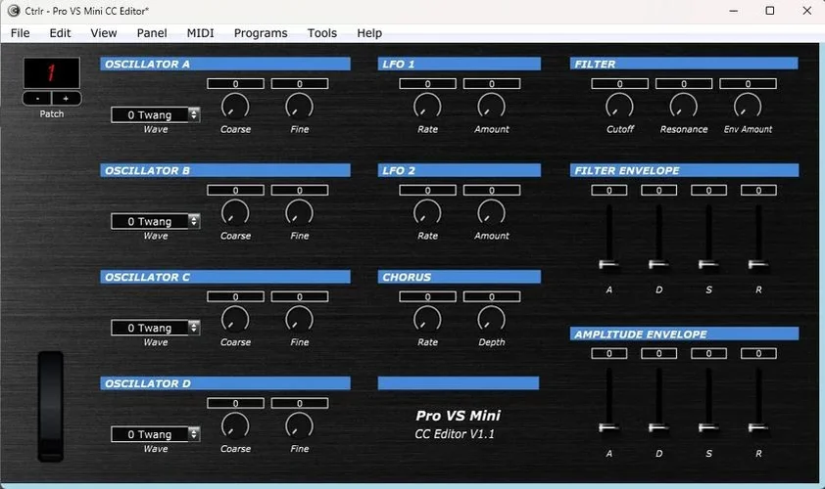Viewport: 825px width, 489px height.
Task: Click Oscillator C Coarse value field
Action: click(236, 296)
